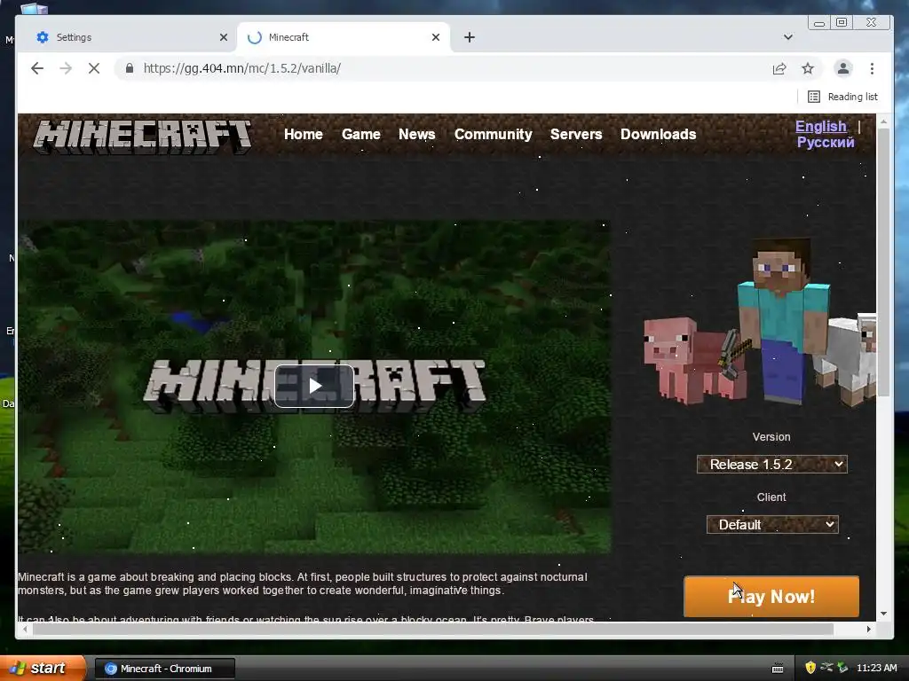Click the forward navigation arrow
Image resolution: width=909 pixels, height=681 pixels.
(66, 68)
